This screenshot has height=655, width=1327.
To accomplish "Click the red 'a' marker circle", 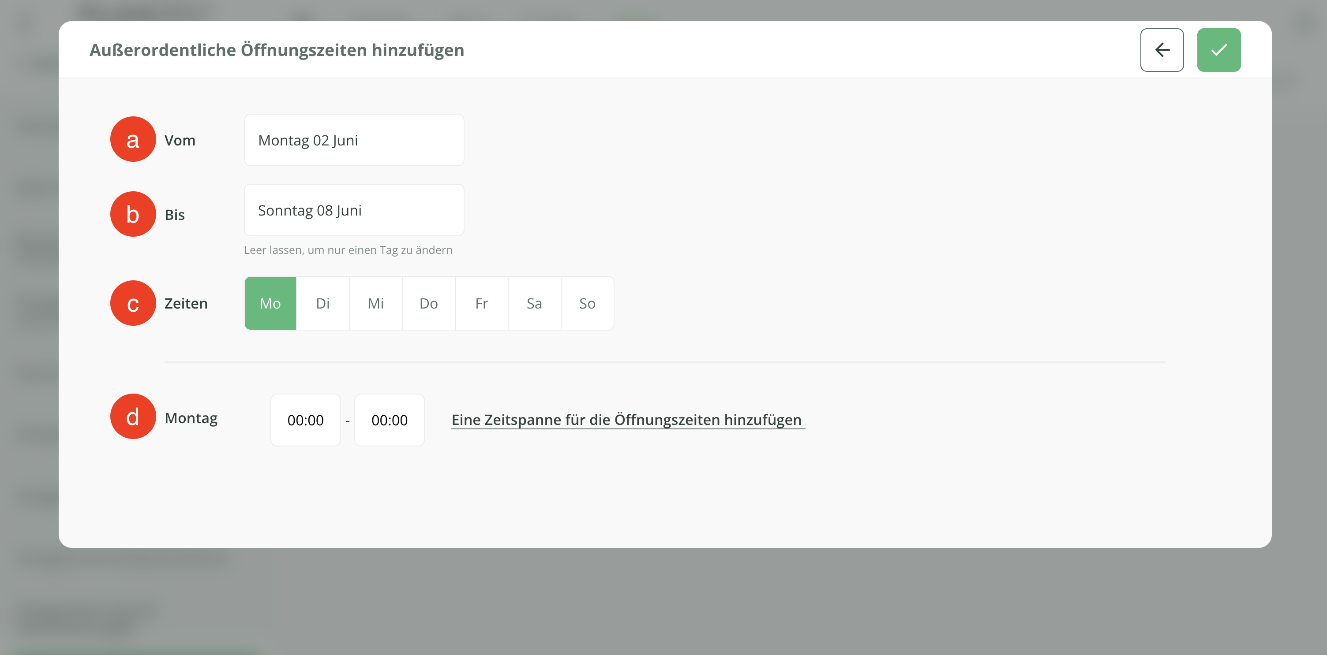I will click(x=133, y=139).
